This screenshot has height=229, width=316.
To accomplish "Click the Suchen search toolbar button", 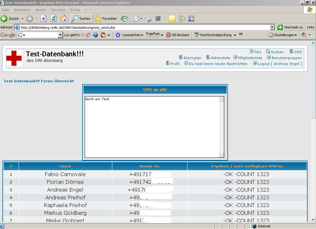I will point(81,19).
